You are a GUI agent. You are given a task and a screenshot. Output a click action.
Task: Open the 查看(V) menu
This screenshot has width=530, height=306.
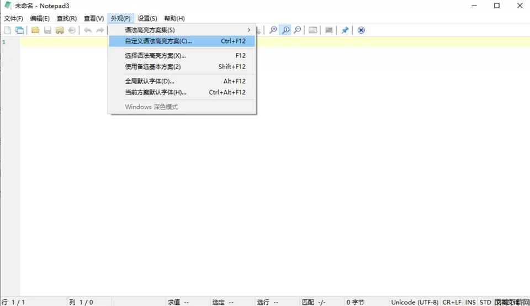[x=94, y=18]
